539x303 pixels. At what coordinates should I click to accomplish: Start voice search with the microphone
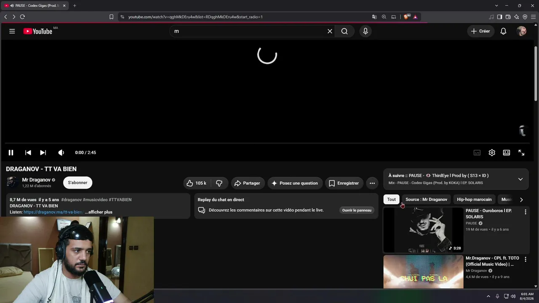point(365,31)
